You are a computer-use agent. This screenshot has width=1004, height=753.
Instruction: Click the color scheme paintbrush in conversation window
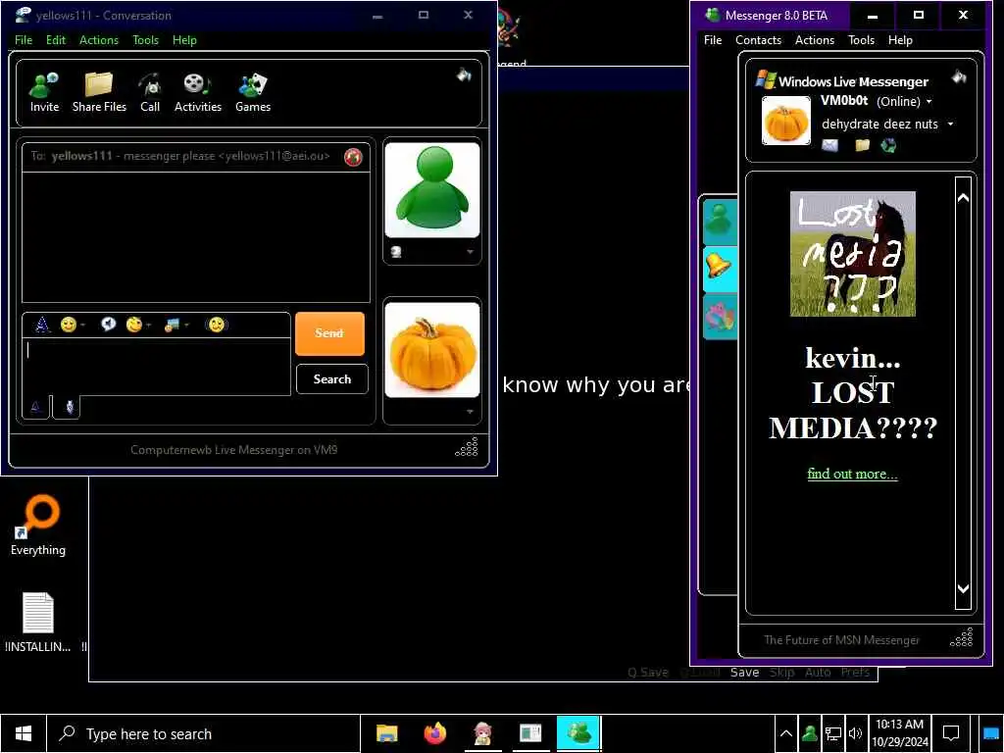click(464, 75)
